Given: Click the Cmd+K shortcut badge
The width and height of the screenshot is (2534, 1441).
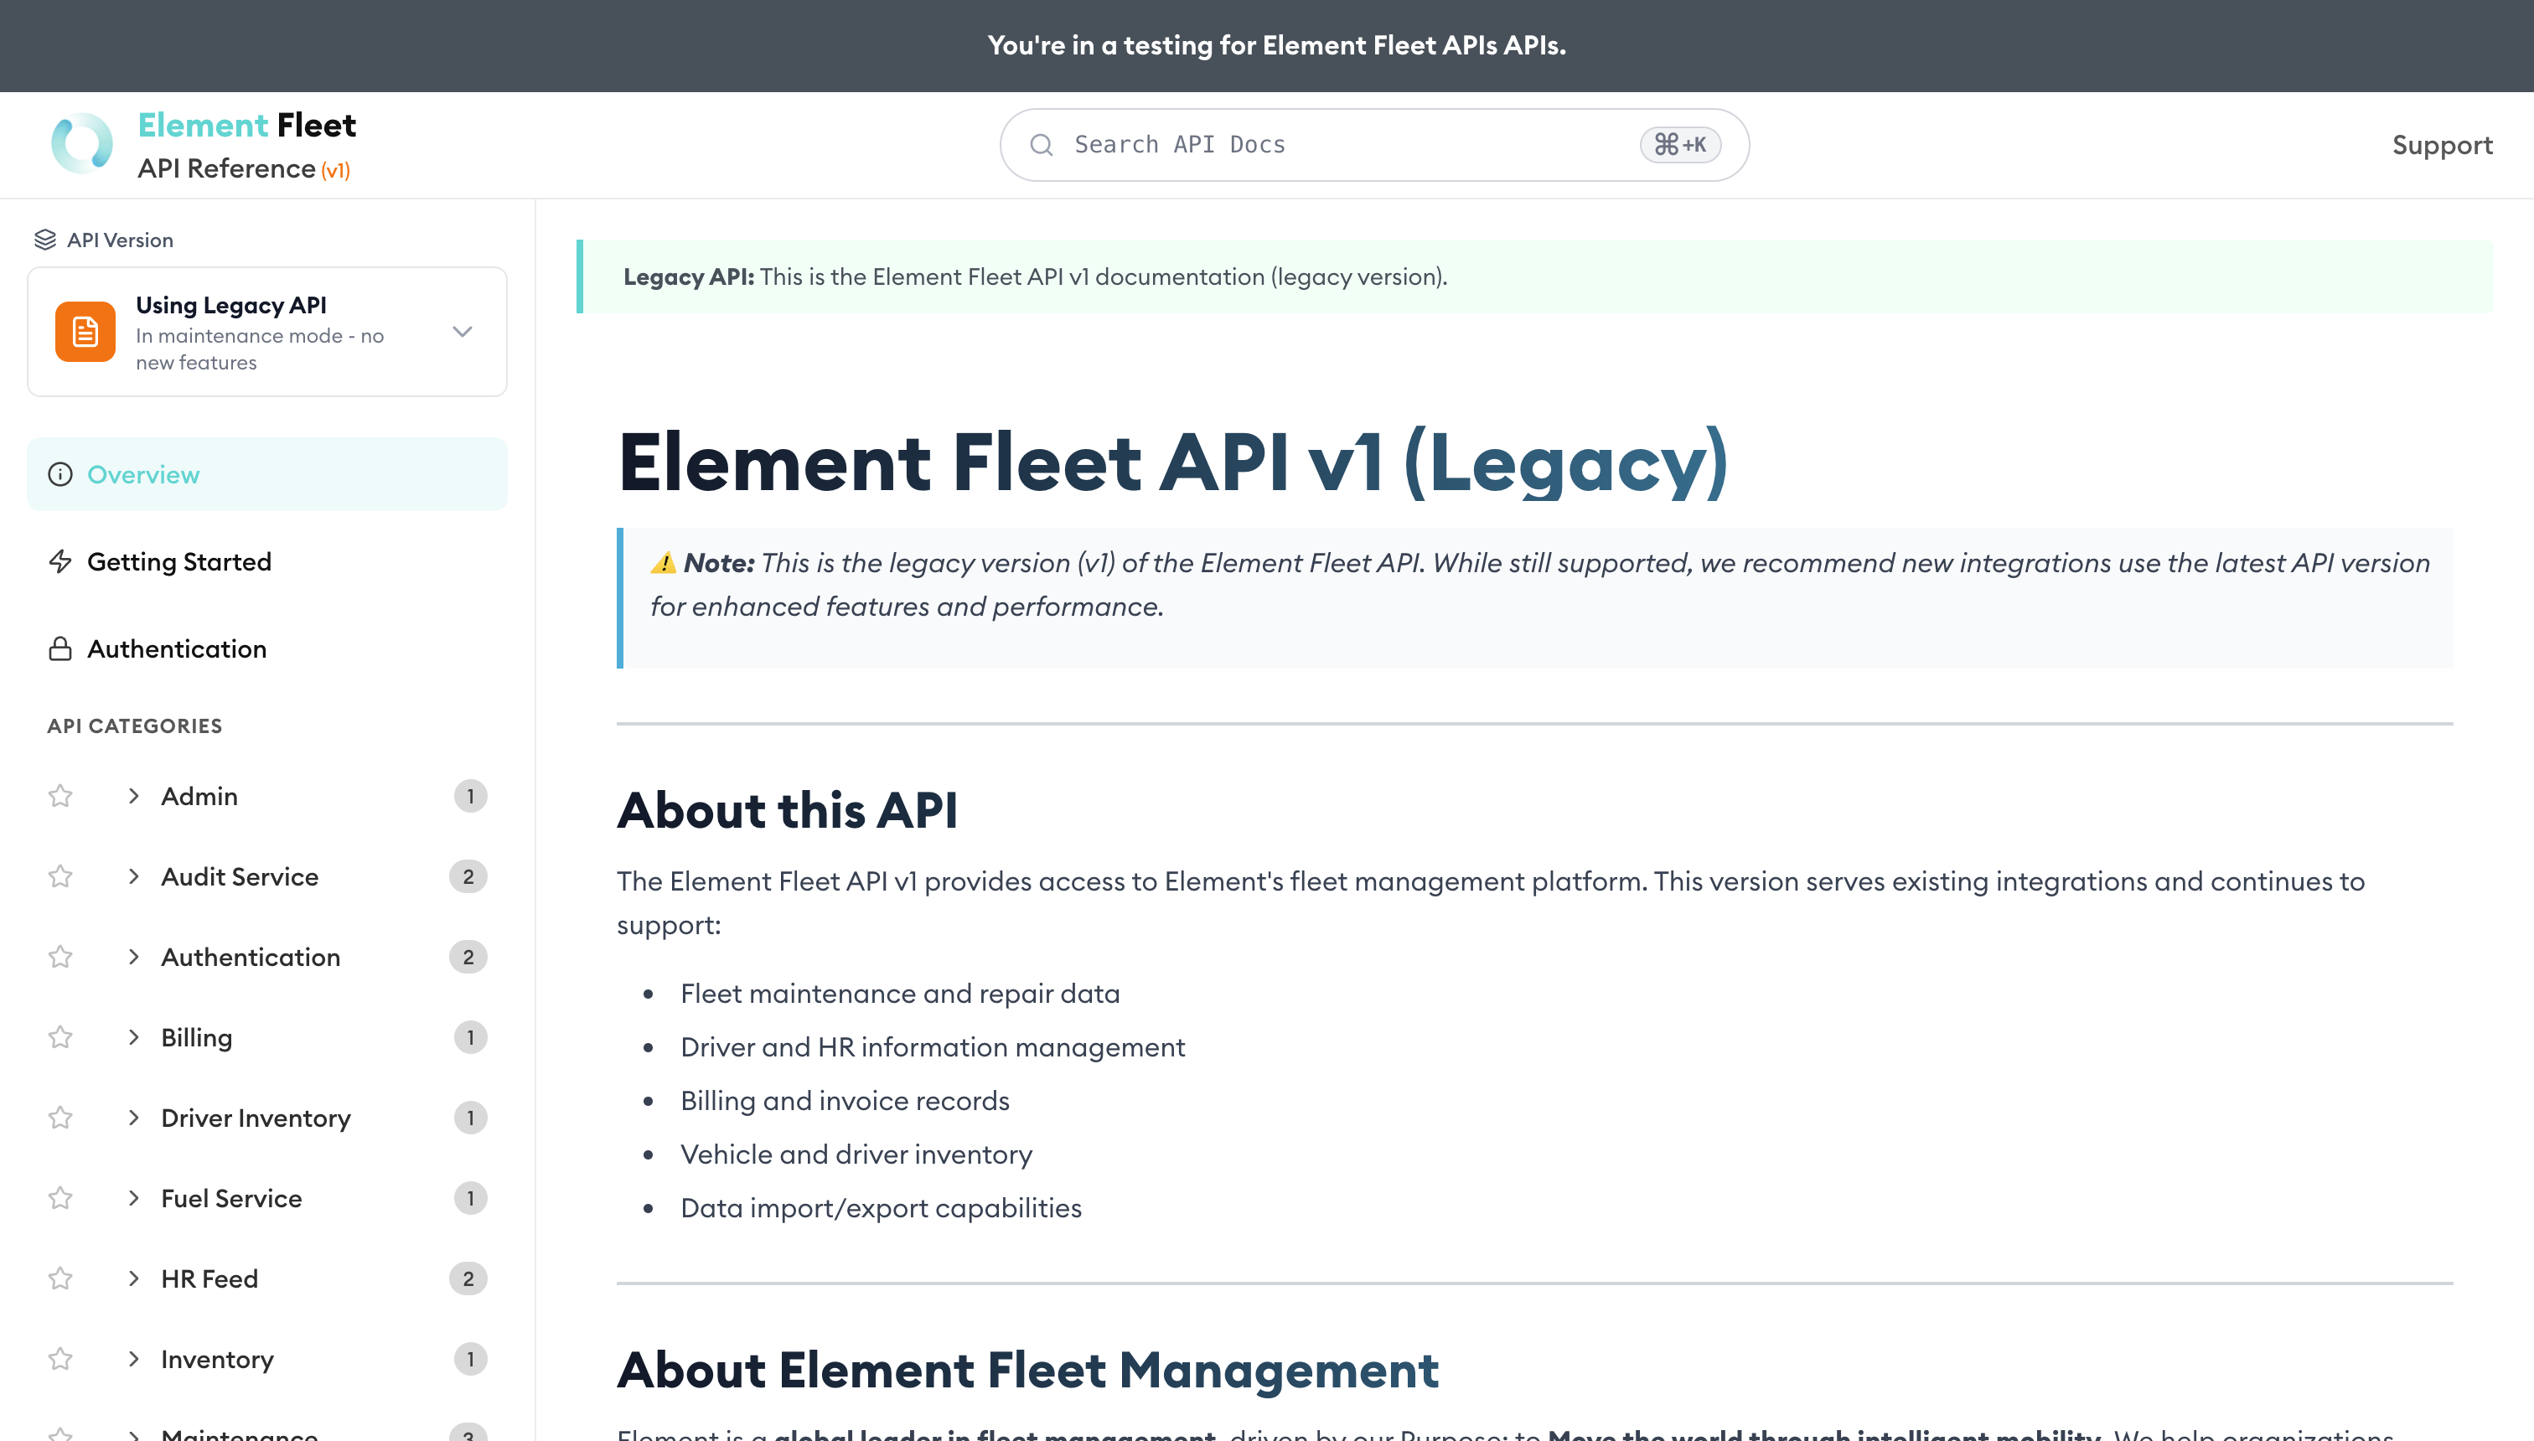Looking at the screenshot, I should tap(1680, 146).
